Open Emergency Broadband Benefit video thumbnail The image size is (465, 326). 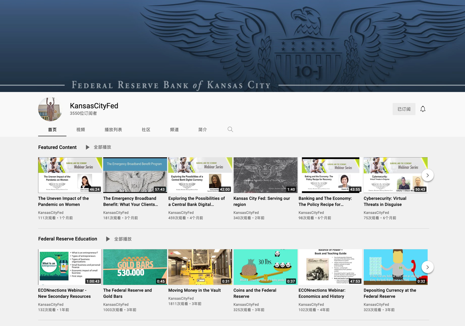(x=135, y=175)
